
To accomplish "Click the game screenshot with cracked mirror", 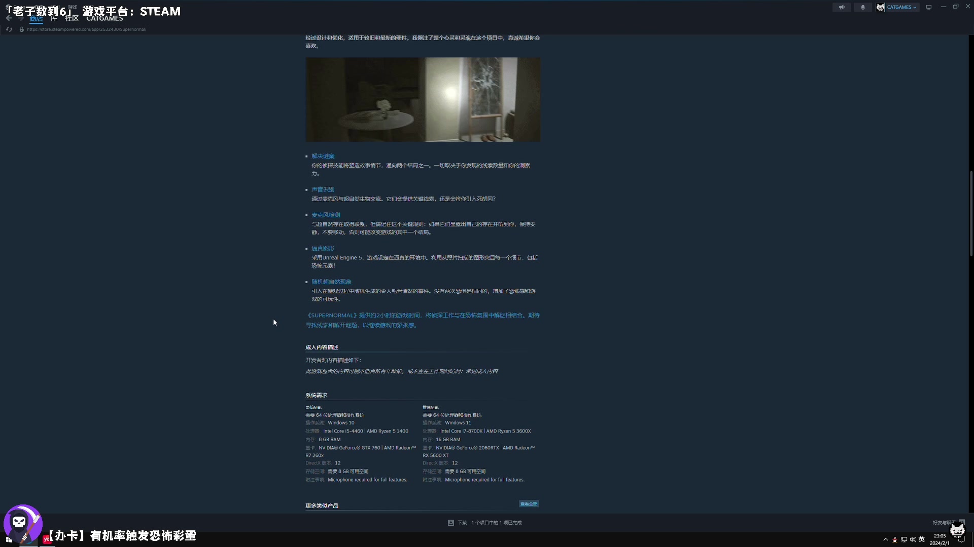I will [x=423, y=99].
